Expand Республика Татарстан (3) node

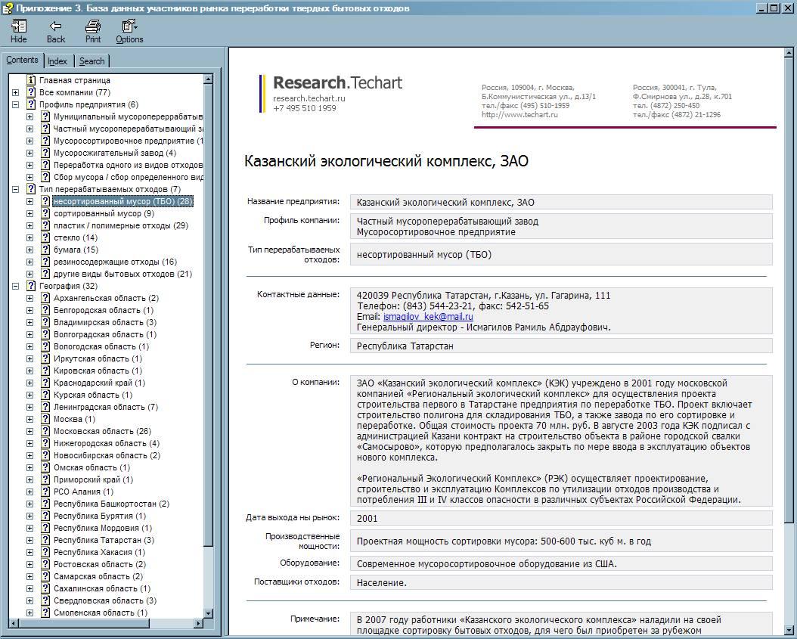(30, 541)
